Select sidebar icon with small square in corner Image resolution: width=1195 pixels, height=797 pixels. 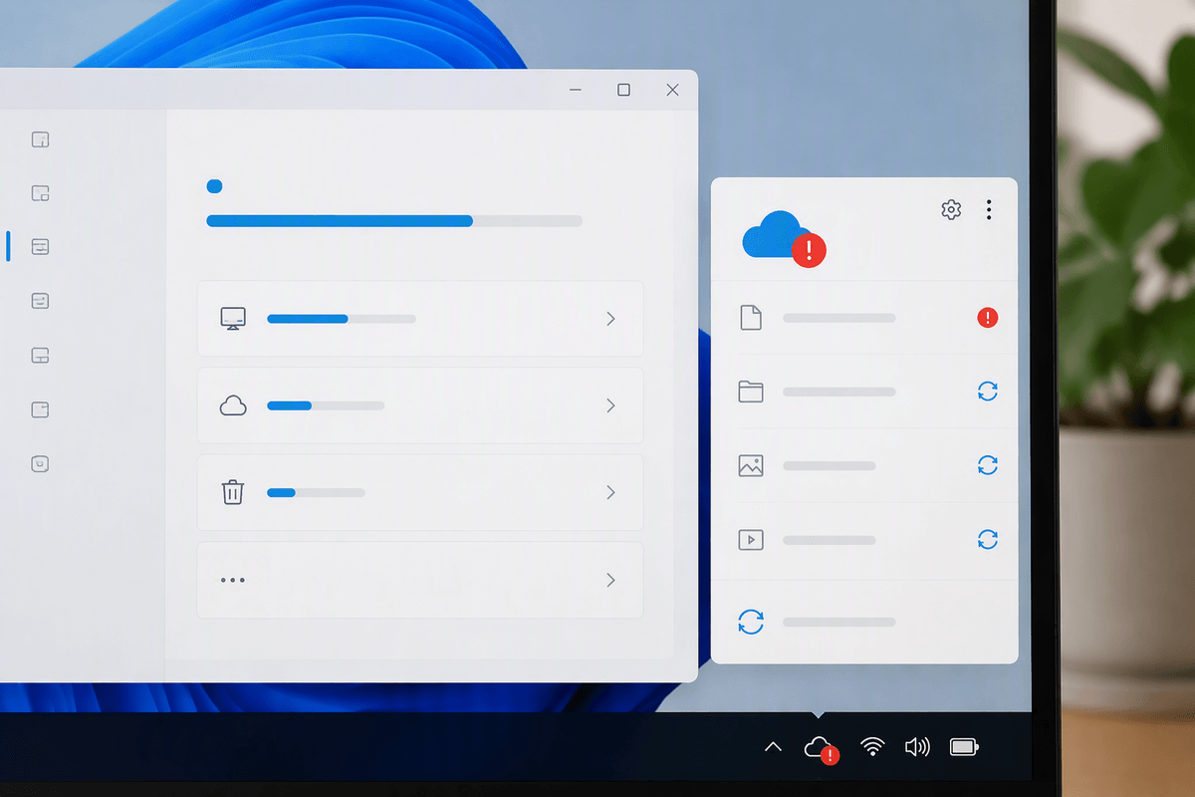(x=40, y=193)
